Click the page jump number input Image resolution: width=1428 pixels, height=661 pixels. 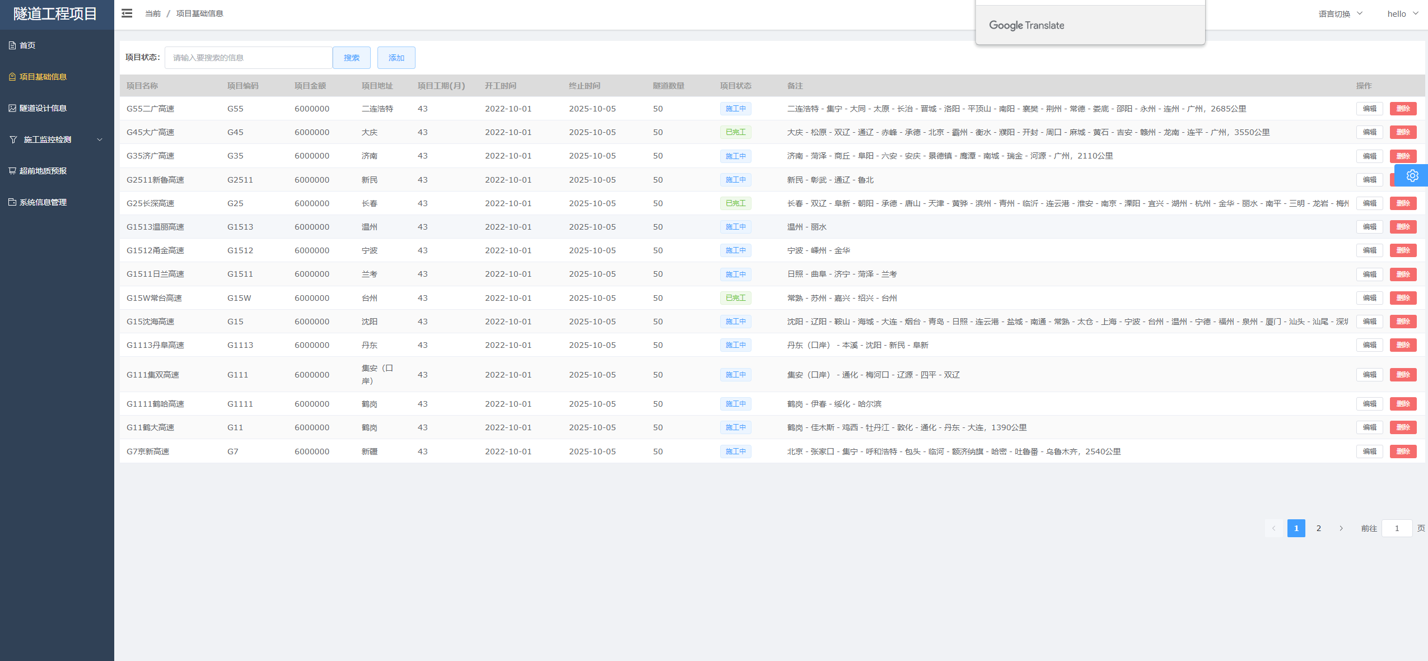point(1397,528)
